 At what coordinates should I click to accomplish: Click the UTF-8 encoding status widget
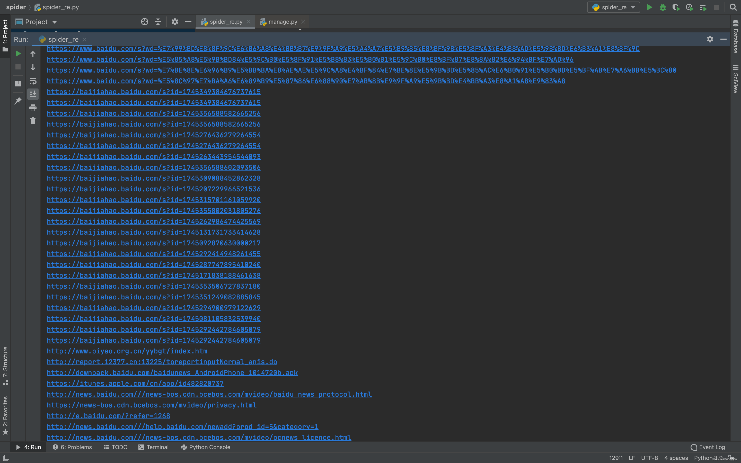tap(649, 458)
